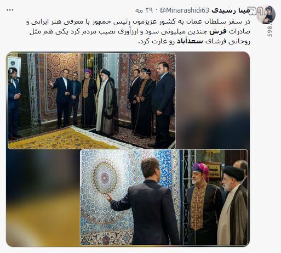The image size is (281, 253).
Task: Open the @Minarashidi63 handle link
Action: tap(185, 10)
